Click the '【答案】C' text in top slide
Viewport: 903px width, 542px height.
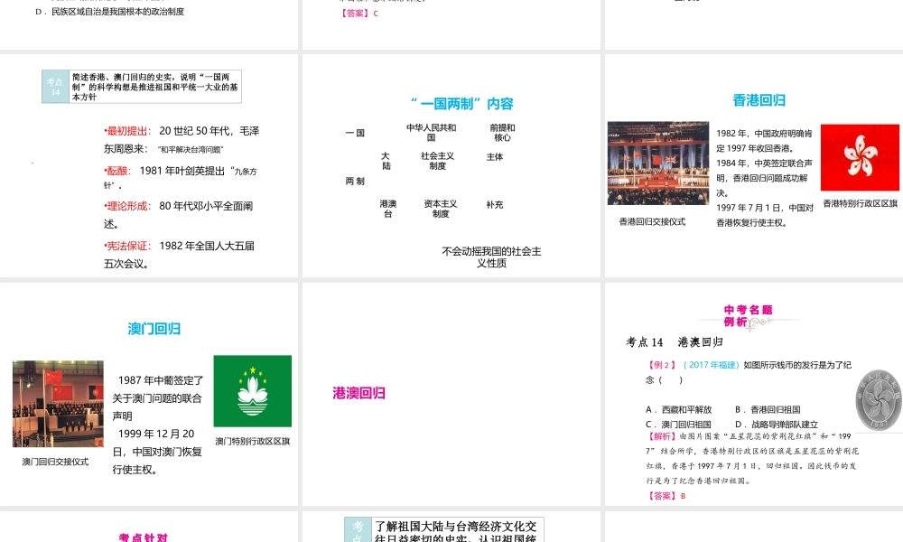click(x=358, y=14)
